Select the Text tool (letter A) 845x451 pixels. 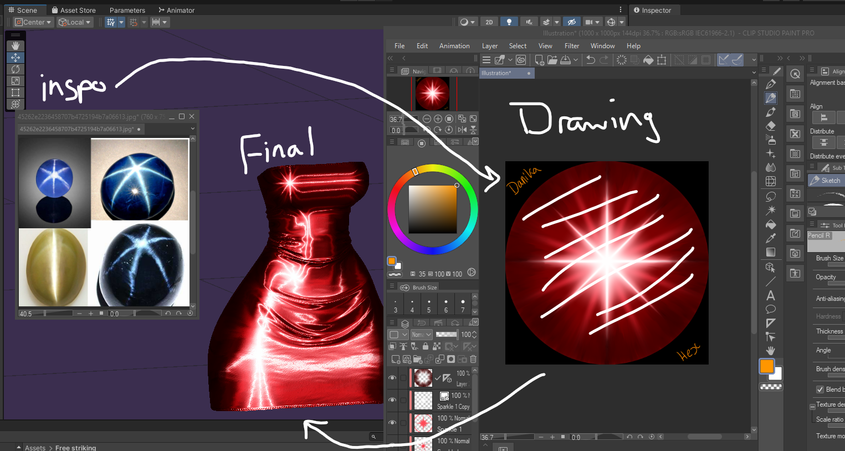pos(770,296)
